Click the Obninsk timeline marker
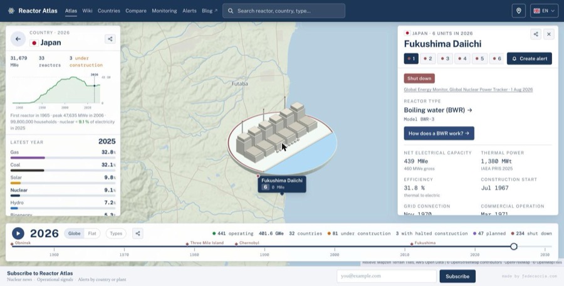 coord(21,243)
